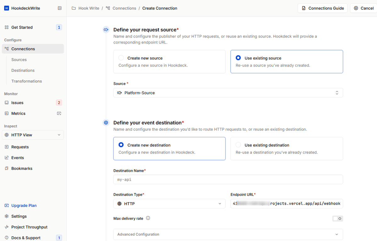Screen dimensions: 377x241
Task: Open the Metrics panel icon
Action: pos(7,113)
